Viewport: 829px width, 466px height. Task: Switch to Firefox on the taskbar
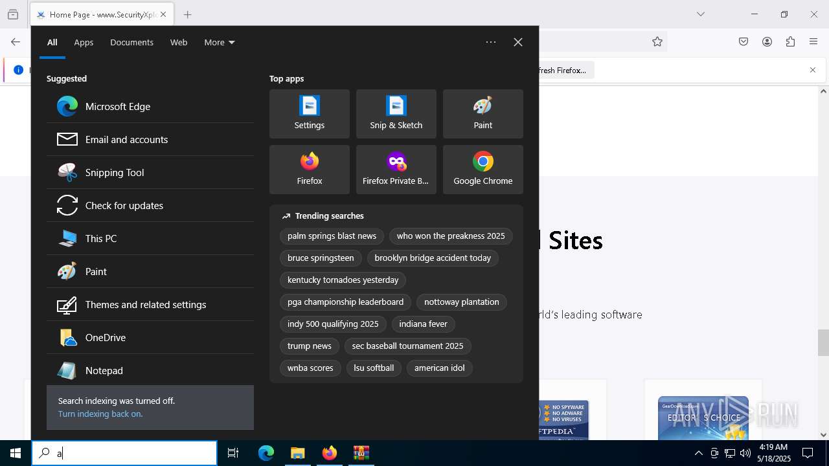[330, 453]
